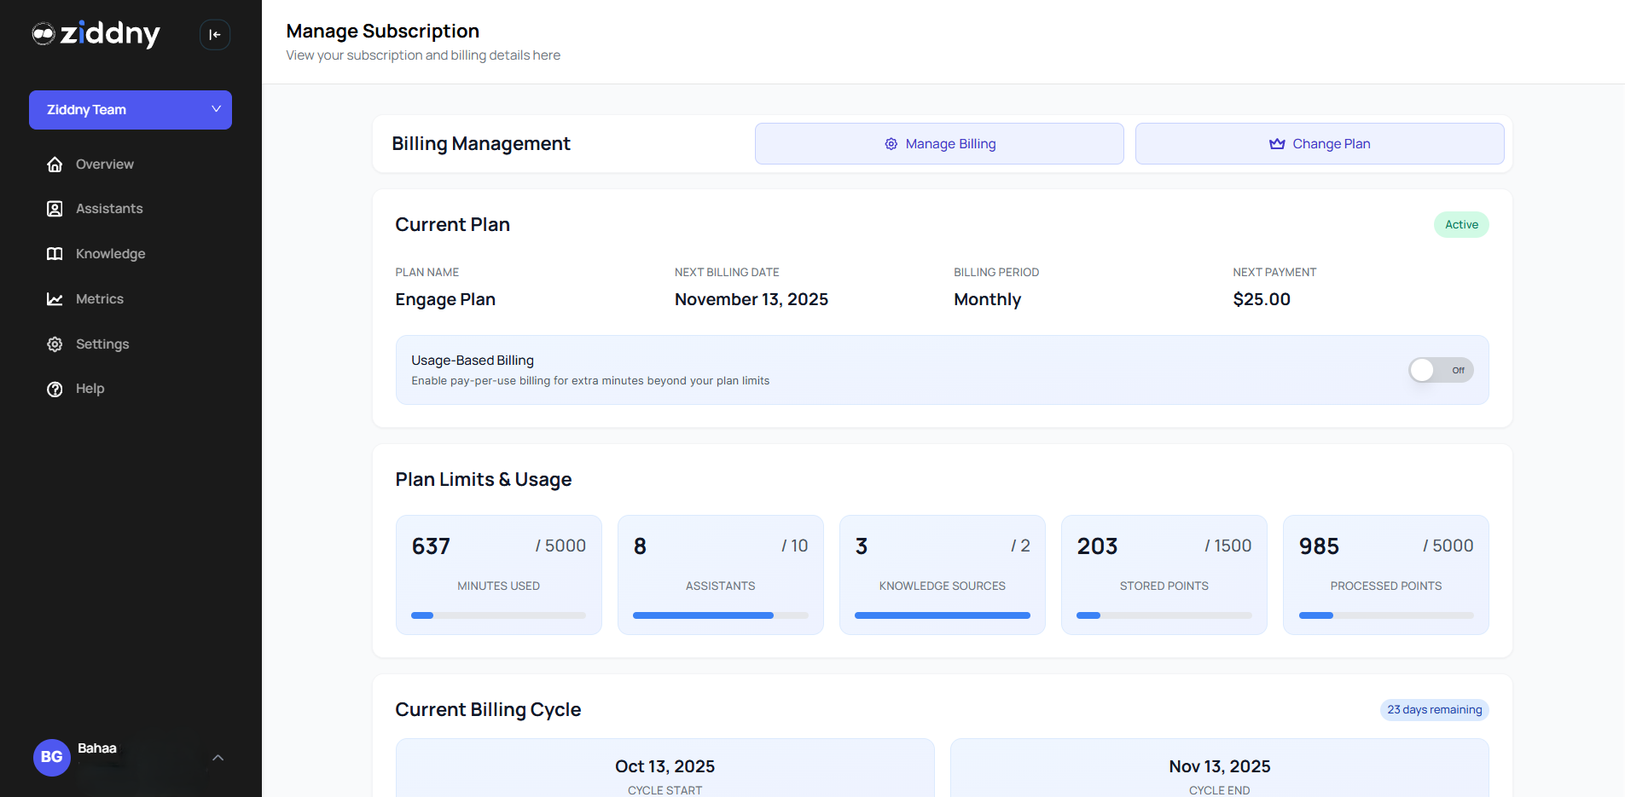Select Billing Management section heading

(481, 143)
